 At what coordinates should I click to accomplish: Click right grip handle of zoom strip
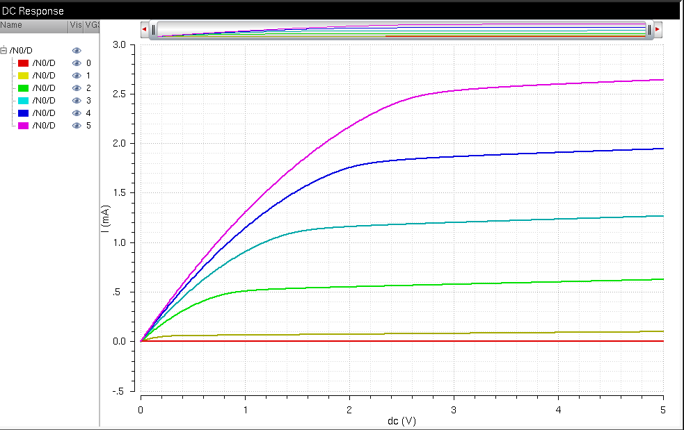pyautogui.click(x=649, y=30)
